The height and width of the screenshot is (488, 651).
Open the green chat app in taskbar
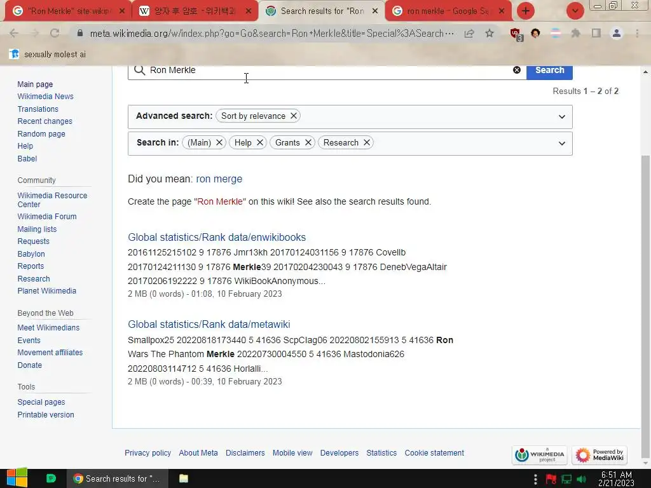click(51, 478)
